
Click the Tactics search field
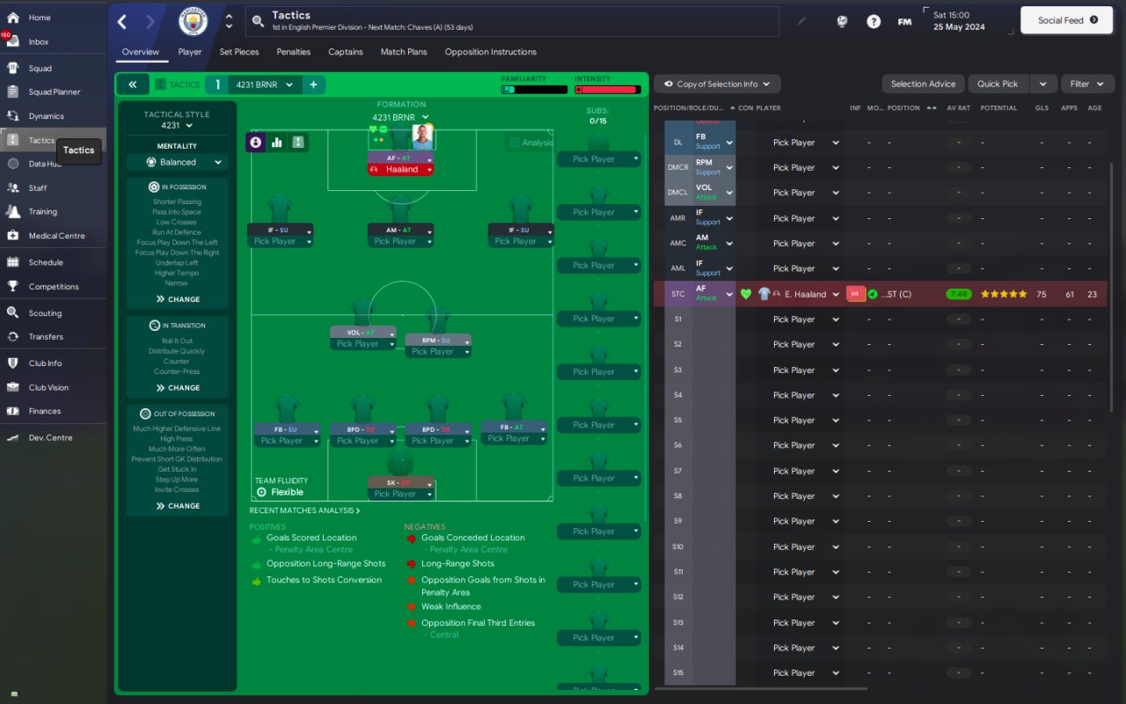[513, 22]
